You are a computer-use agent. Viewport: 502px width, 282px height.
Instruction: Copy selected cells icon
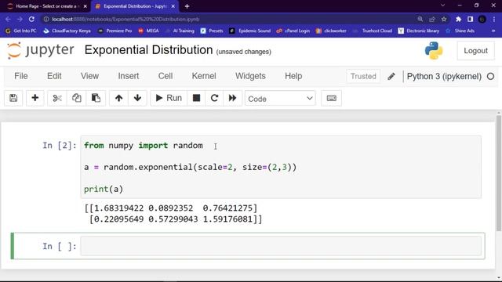pos(77,98)
